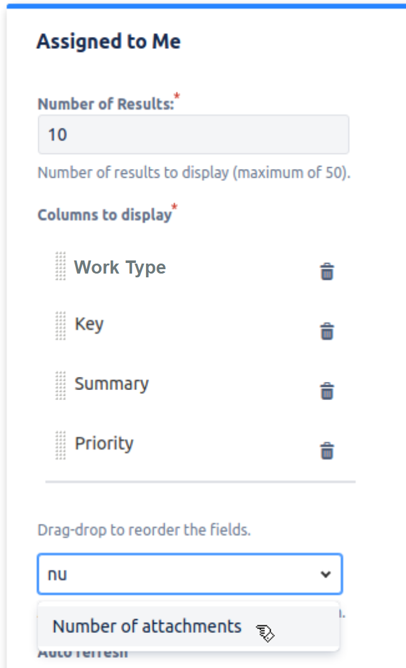Delete the Priority column
This screenshot has width=406, height=668.
327,451
